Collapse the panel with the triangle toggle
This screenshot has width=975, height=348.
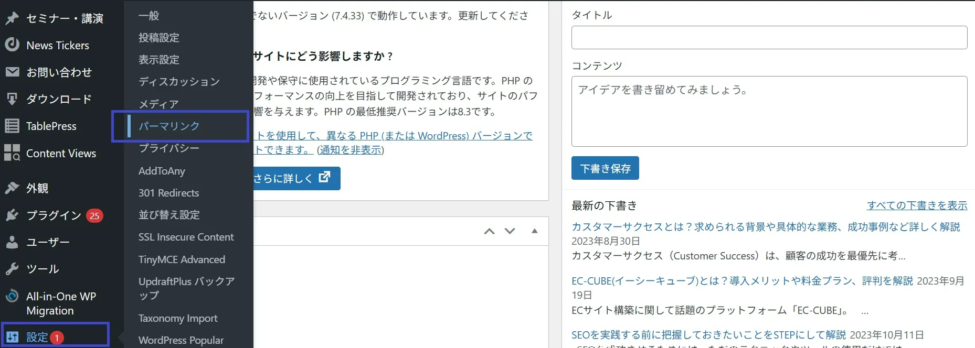535,231
